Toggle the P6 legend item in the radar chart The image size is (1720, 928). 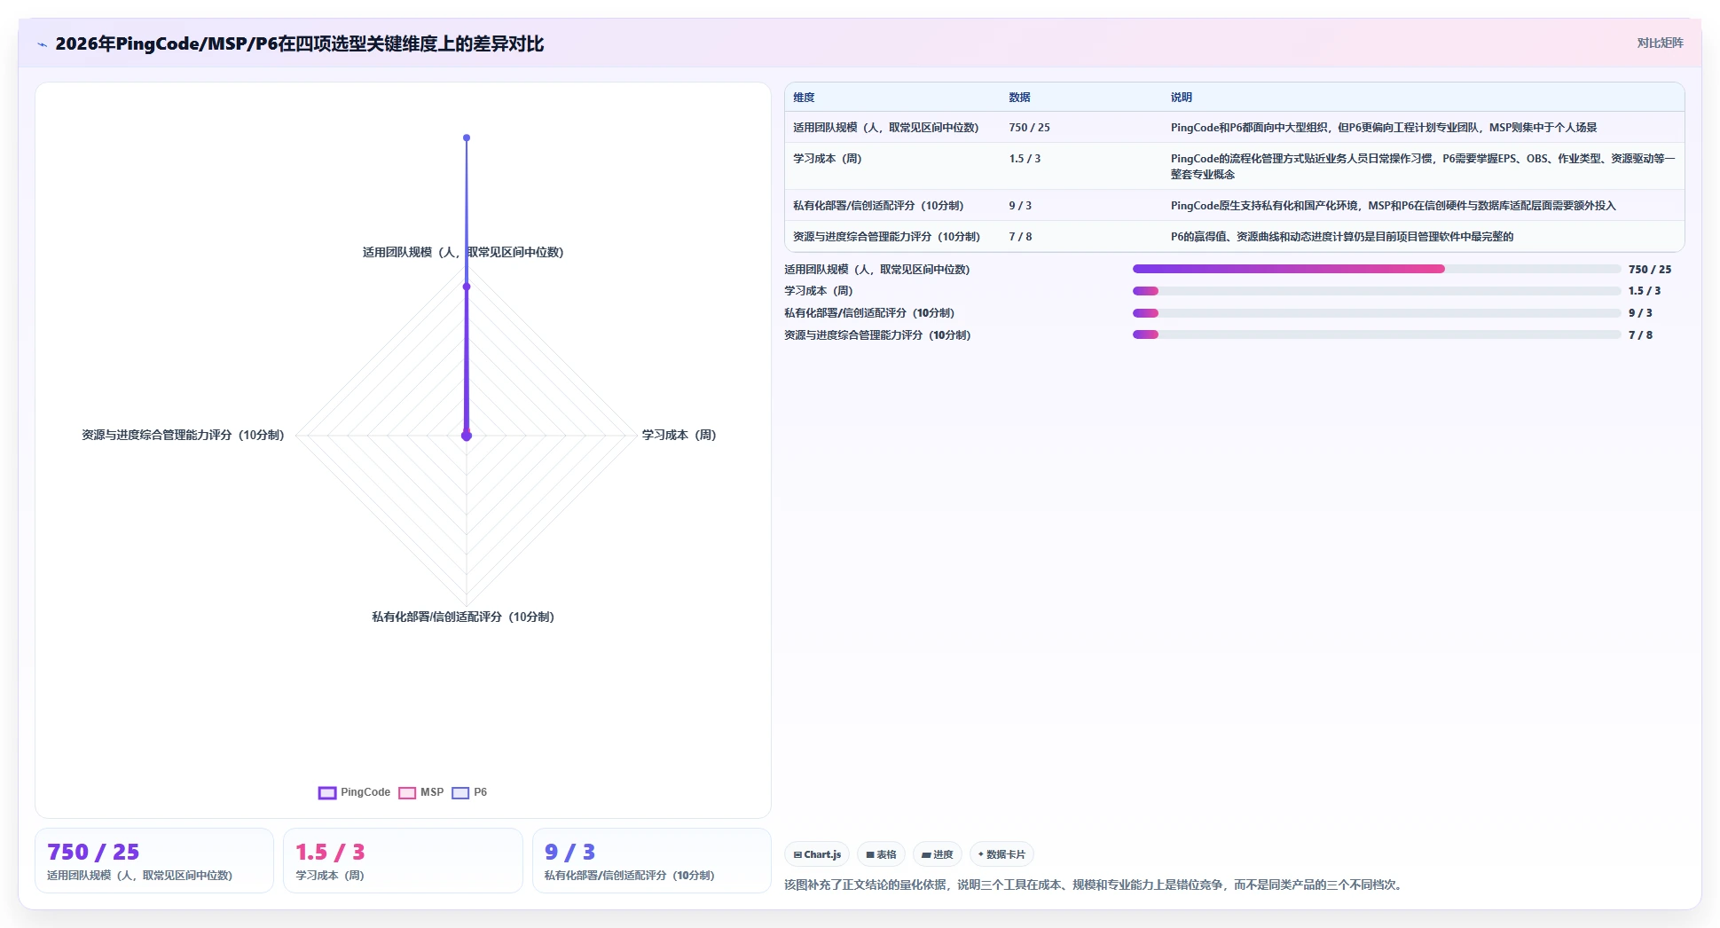click(x=469, y=792)
